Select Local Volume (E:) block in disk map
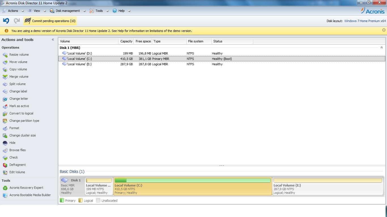The width and height of the screenshot is (387, 217). 328,186
